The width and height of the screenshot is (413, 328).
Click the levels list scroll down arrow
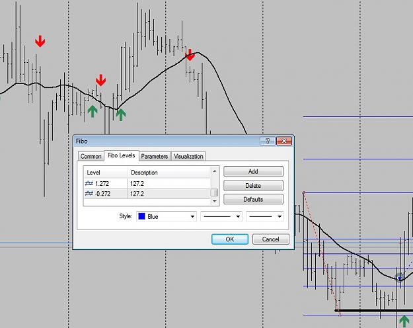pos(215,201)
